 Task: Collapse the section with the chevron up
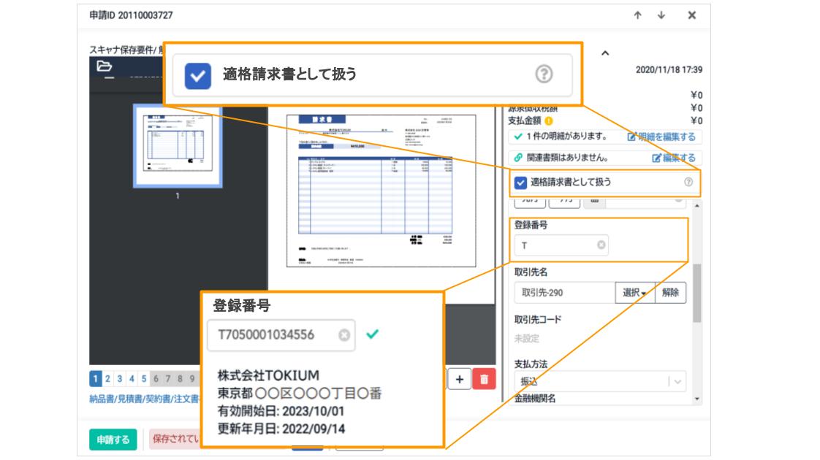pos(604,53)
